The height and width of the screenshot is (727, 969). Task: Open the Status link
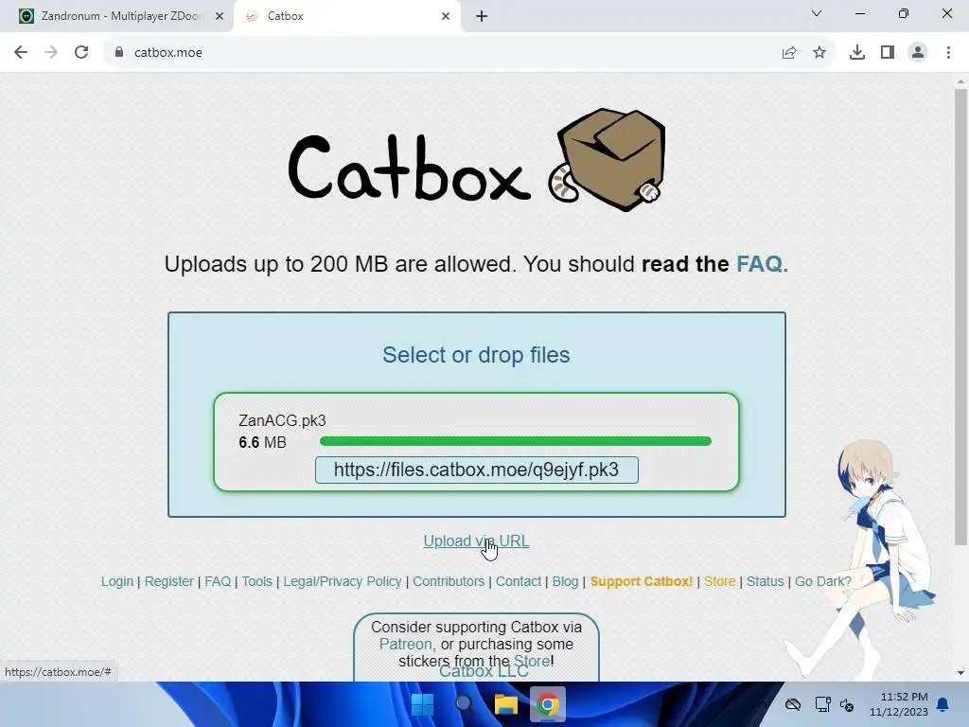tap(765, 582)
